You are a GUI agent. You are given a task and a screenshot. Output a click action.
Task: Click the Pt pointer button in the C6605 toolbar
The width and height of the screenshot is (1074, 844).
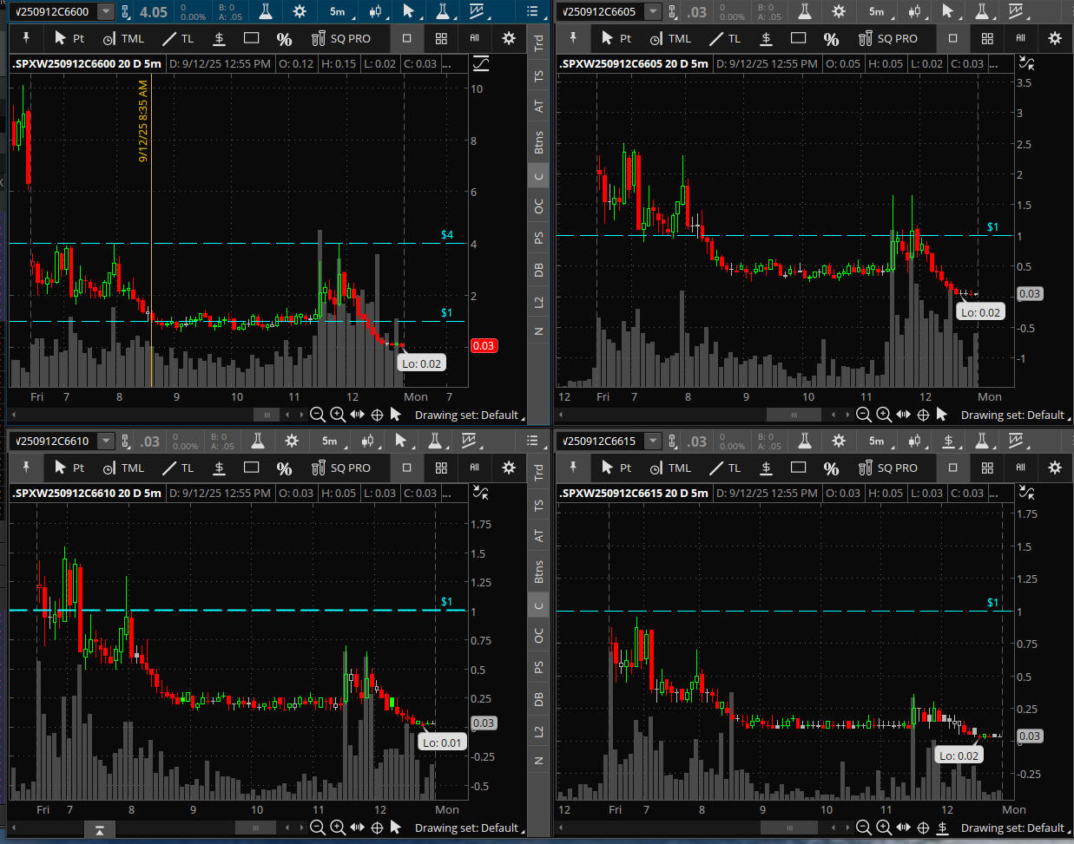616,38
